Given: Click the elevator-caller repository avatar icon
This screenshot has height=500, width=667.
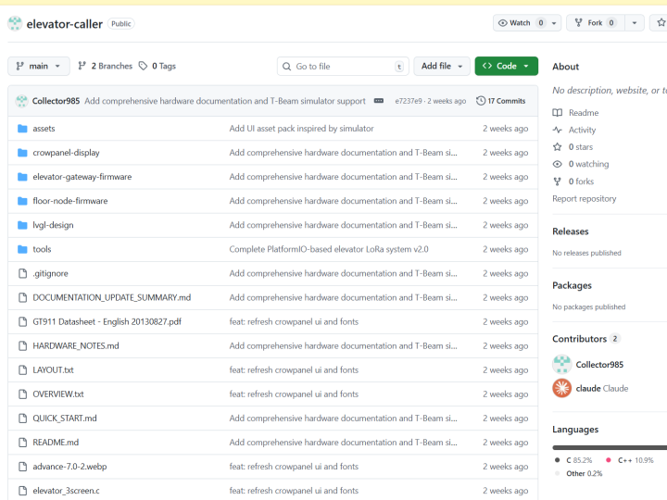Looking at the screenshot, I should coord(15,23).
